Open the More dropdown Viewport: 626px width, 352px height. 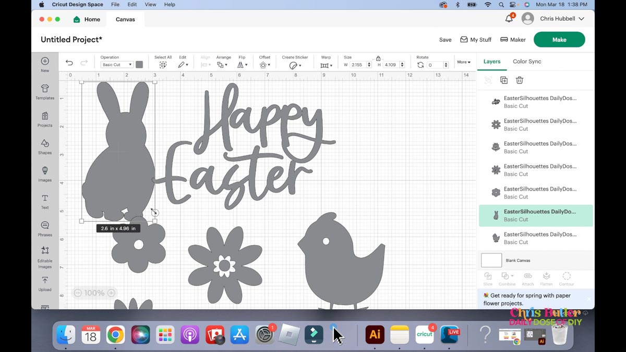[464, 62]
